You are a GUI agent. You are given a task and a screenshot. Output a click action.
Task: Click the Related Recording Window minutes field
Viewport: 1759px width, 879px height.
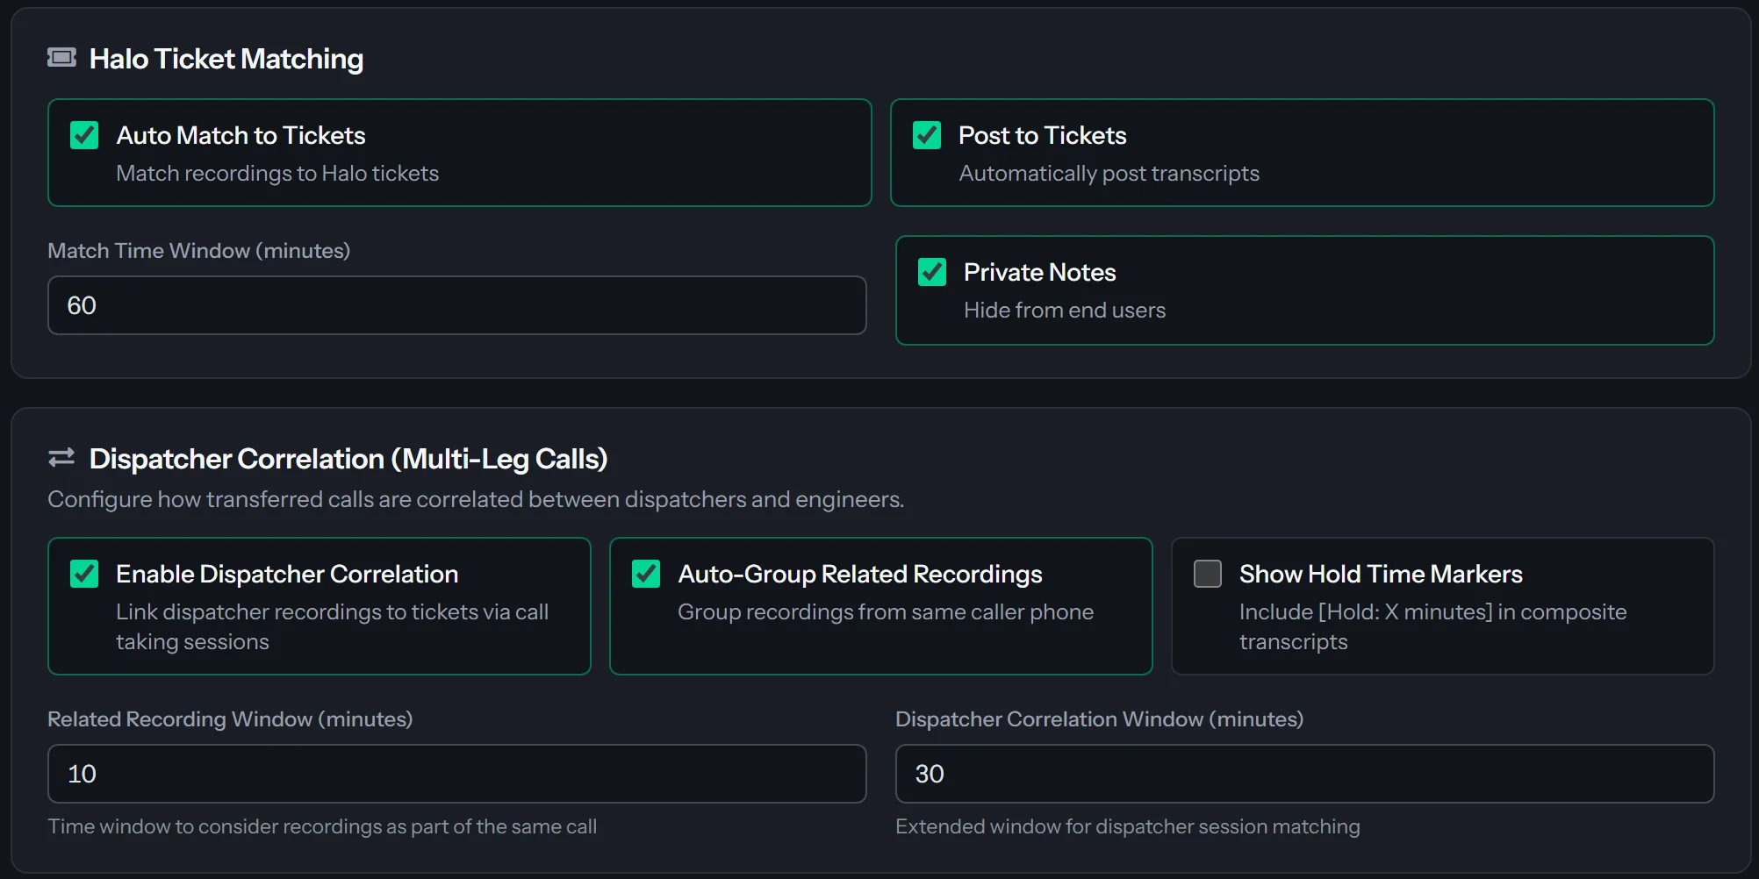[457, 774]
